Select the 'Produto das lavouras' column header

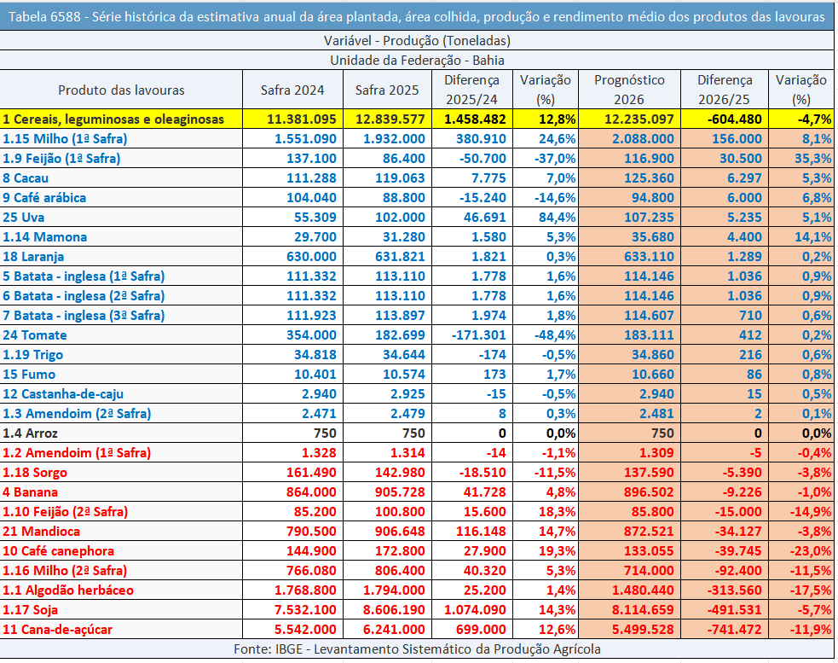pyautogui.click(x=121, y=90)
